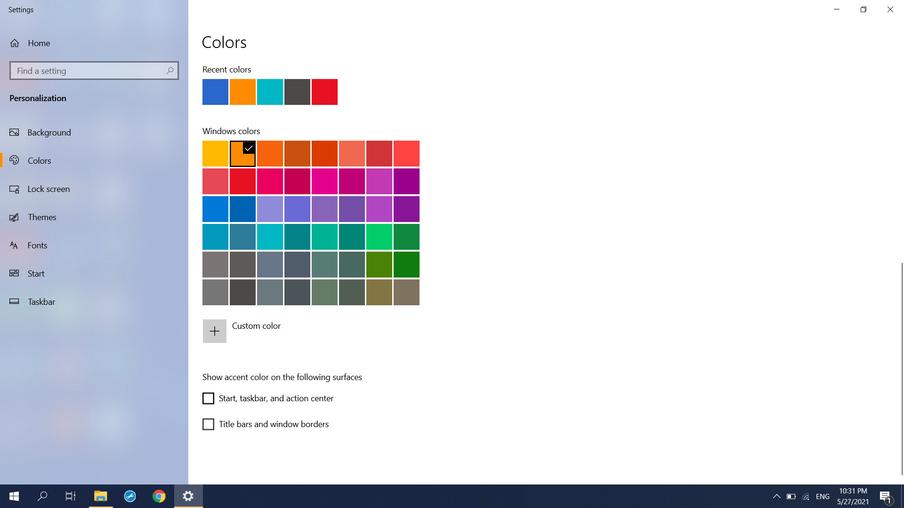Enable Start, taskbar, and action center checkbox
This screenshot has height=508, width=904.
pyautogui.click(x=208, y=398)
